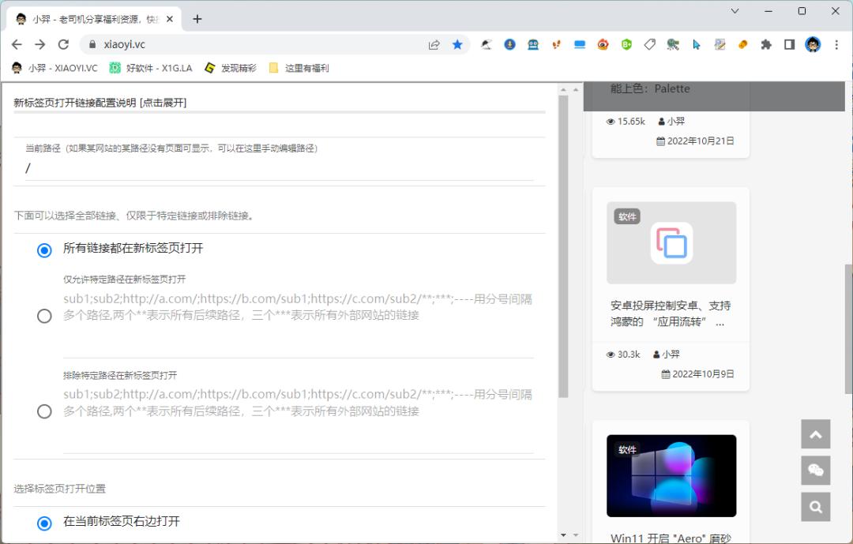Image resolution: width=853 pixels, height=544 pixels.
Task: Open the tag-shaped extension icon
Action: pyautogui.click(x=649, y=45)
